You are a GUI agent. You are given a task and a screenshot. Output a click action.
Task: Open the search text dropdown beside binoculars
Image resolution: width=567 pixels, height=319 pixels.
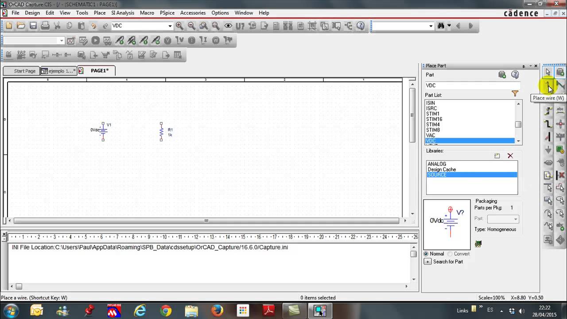click(431, 26)
